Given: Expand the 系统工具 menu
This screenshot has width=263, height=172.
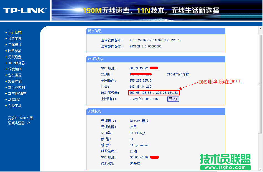Looking at the screenshot, I should [x=15, y=106].
